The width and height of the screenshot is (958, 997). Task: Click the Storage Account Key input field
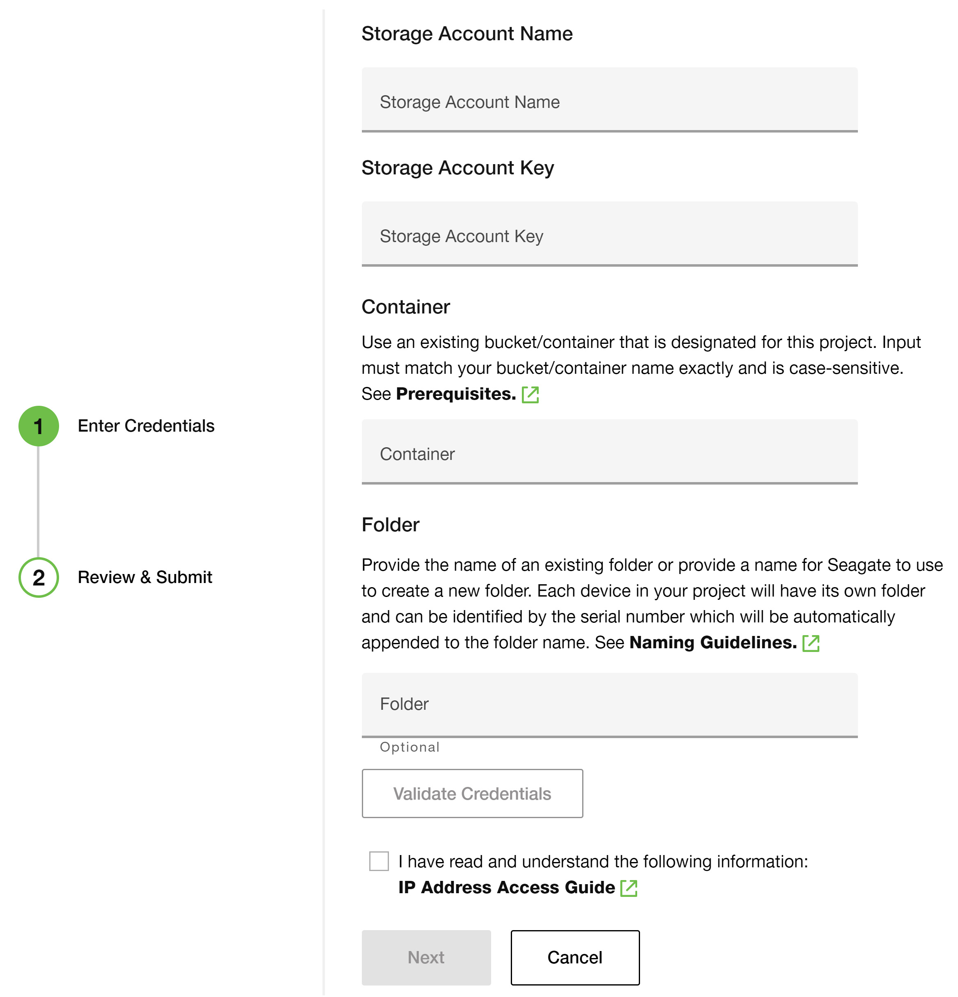coord(609,235)
